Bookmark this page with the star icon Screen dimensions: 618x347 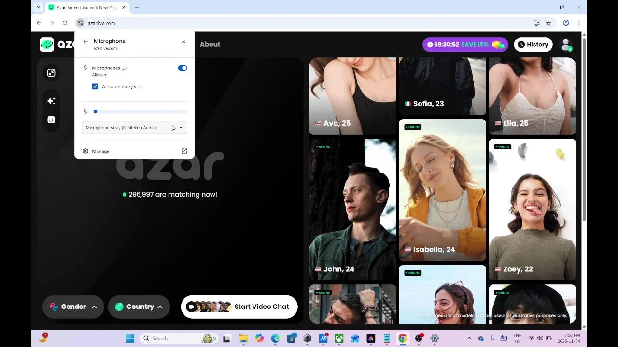click(x=548, y=23)
